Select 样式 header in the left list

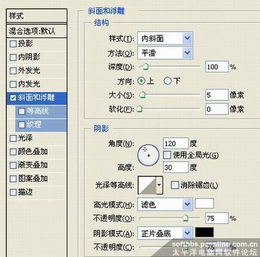point(37,16)
